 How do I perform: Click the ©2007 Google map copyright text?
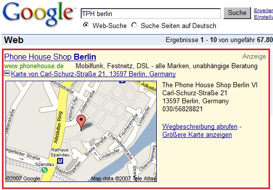click(23, 178)
